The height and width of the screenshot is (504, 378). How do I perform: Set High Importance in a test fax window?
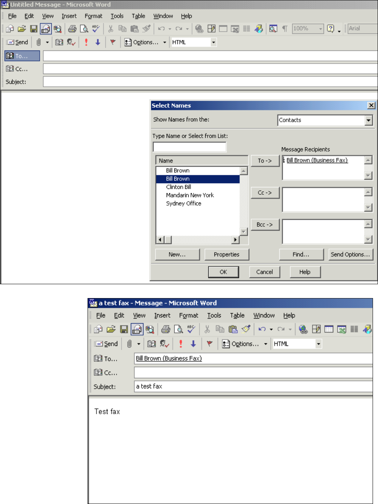coord(181,344)
